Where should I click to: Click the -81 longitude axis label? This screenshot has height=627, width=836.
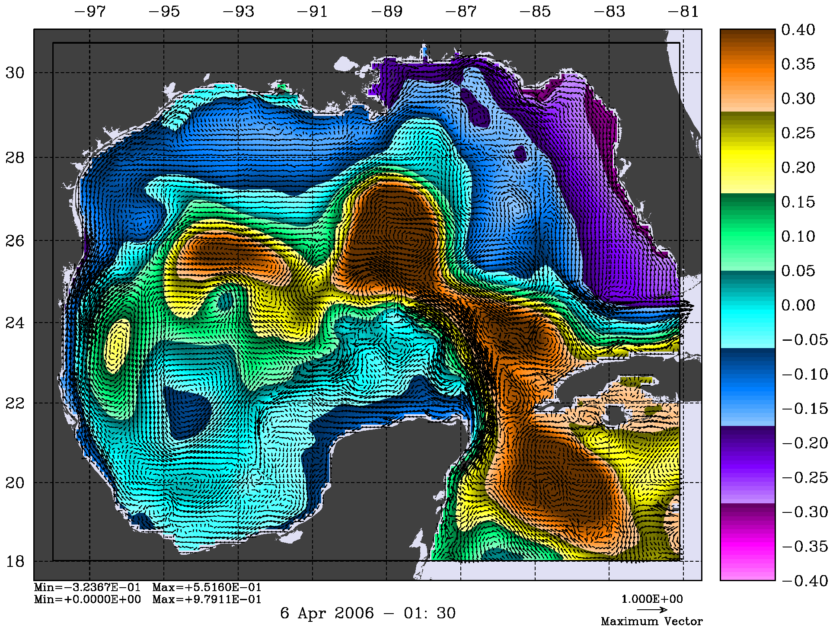(683, 11)
